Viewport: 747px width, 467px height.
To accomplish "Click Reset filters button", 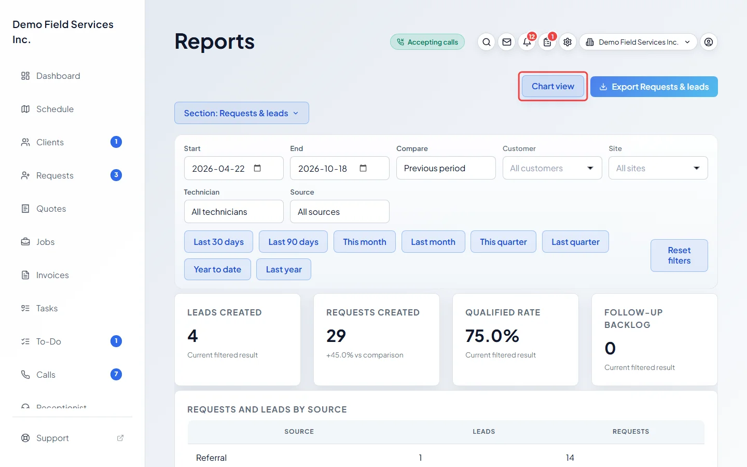I will [x=679, y=255].
